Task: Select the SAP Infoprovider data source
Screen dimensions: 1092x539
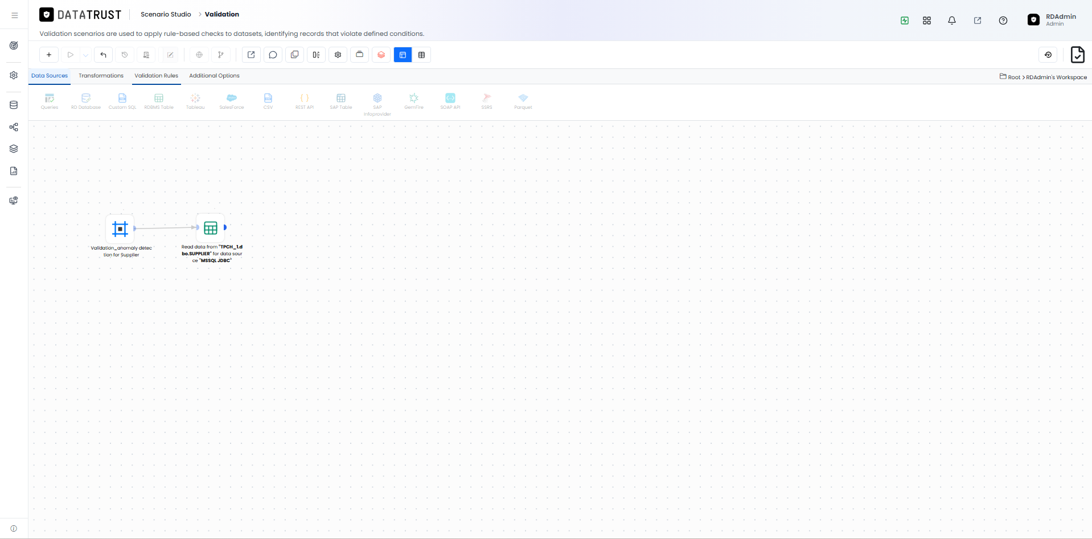Action: [377, 105]
